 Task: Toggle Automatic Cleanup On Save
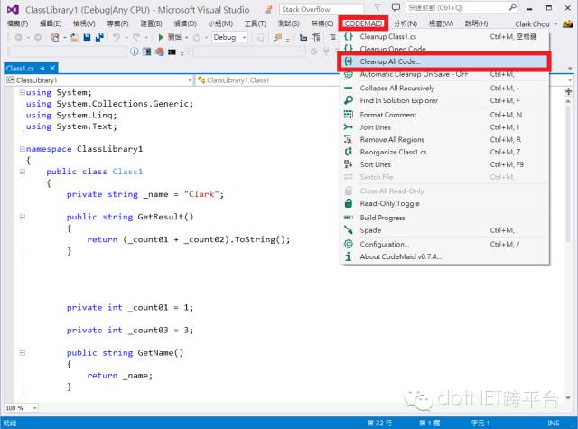click(x=444, y=74)
